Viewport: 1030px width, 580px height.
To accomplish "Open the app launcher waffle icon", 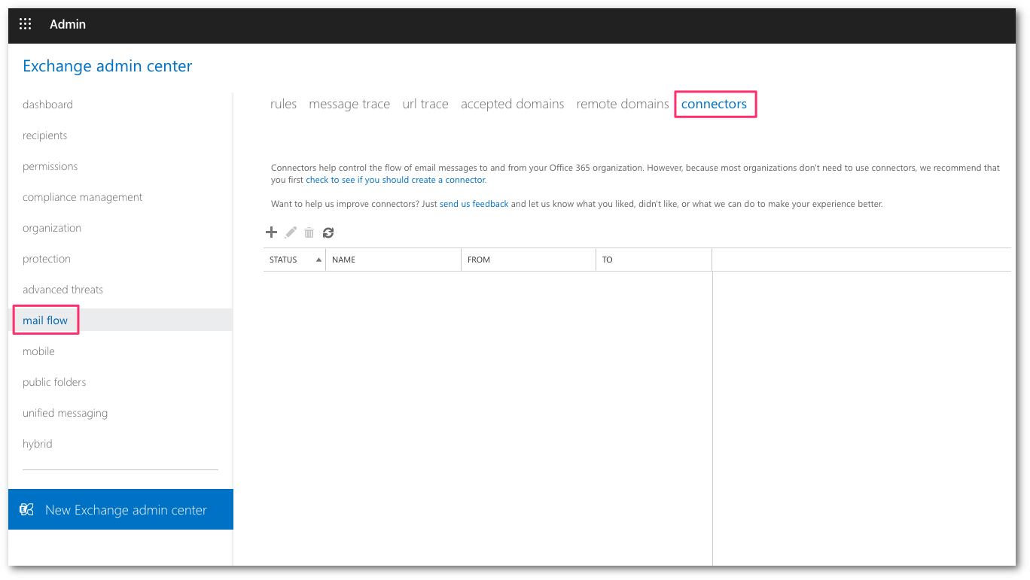I will [x=25, y=23].
